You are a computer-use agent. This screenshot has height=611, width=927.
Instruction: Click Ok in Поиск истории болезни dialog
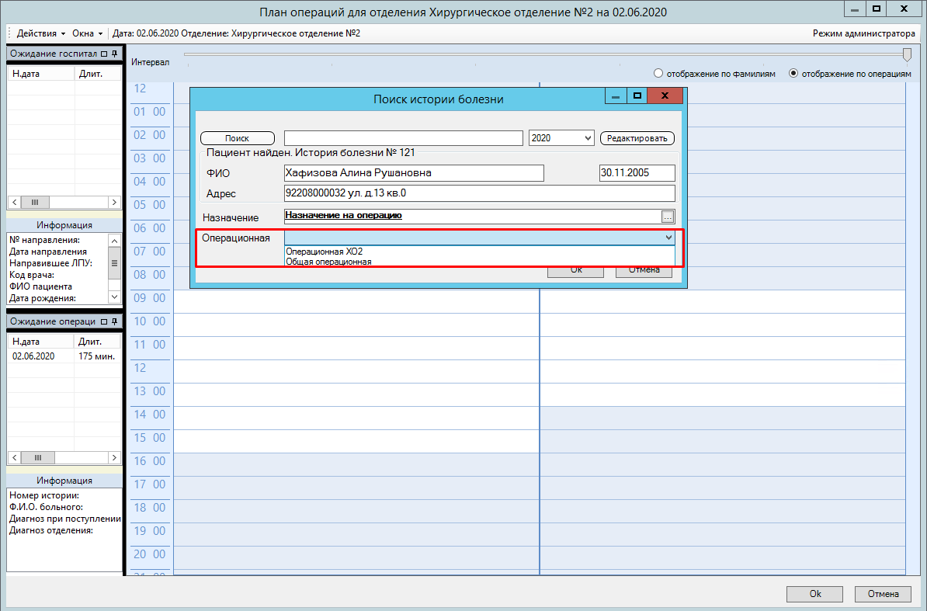[x=576, y=271]
